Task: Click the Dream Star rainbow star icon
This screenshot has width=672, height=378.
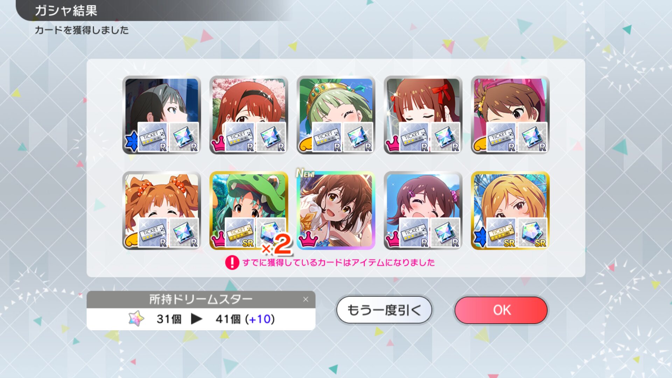Action: 136,318
